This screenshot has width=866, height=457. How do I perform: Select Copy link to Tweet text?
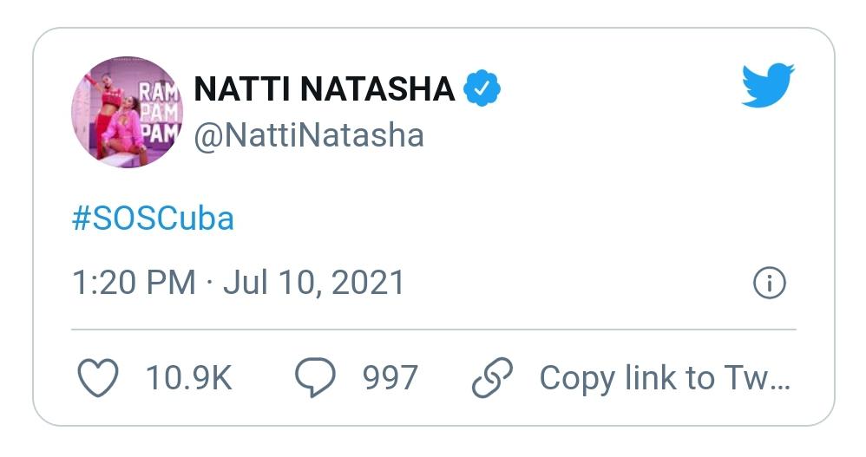(665, 378)
